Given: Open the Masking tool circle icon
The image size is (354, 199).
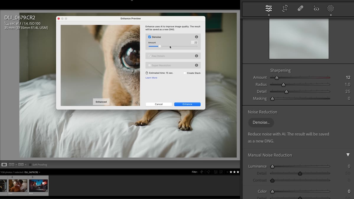Looking at the screenshot, I should [x=331, y=9].
